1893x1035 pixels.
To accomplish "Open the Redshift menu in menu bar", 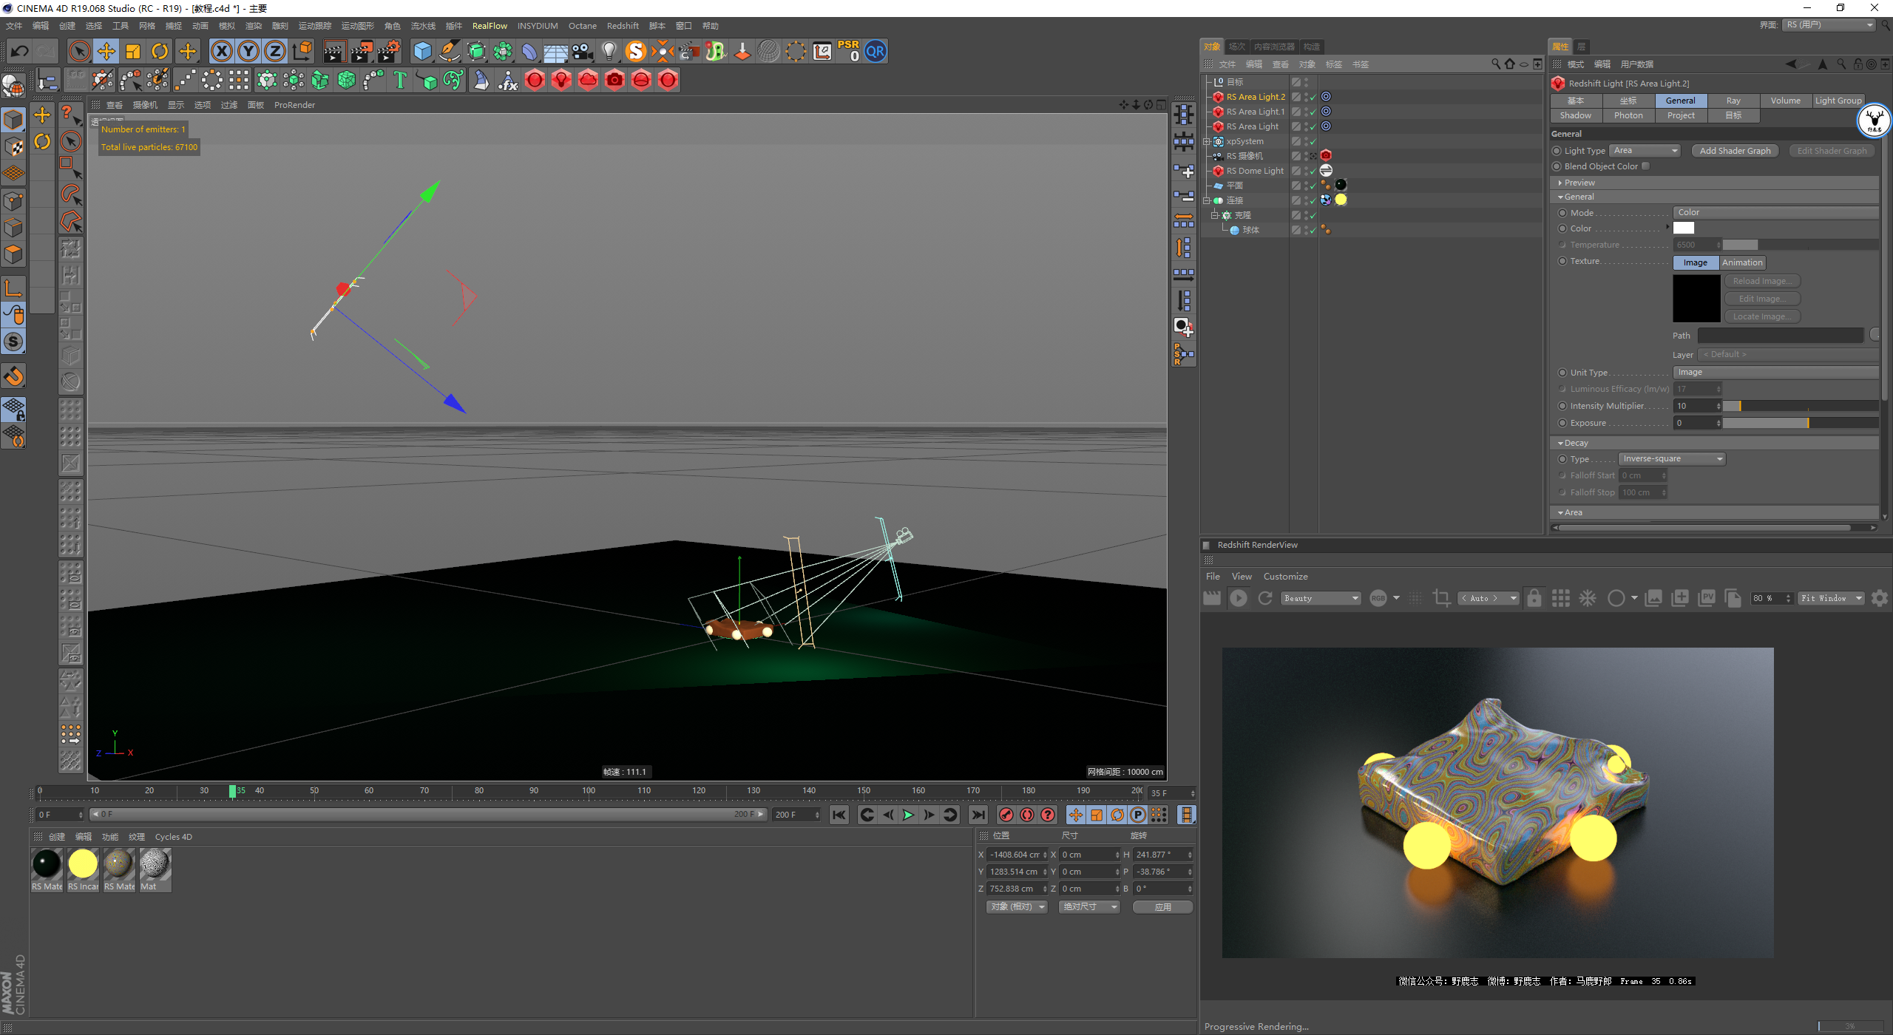I will tap(622, 26).
